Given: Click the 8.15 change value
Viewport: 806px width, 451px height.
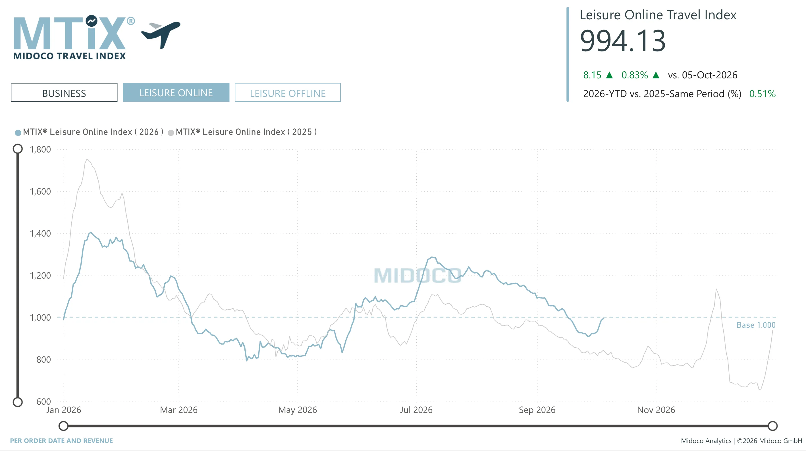Looking at the screenshot, I should [x=592, y=75].
